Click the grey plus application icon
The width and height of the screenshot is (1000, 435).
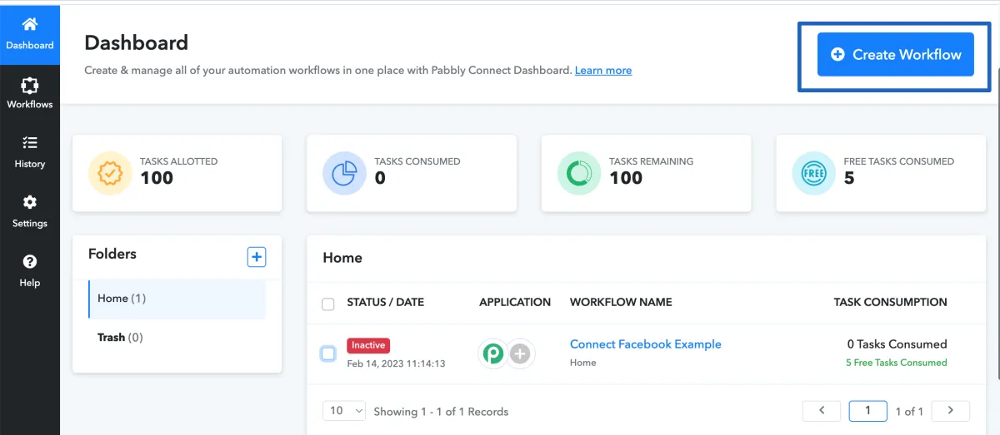click(520, 353)
